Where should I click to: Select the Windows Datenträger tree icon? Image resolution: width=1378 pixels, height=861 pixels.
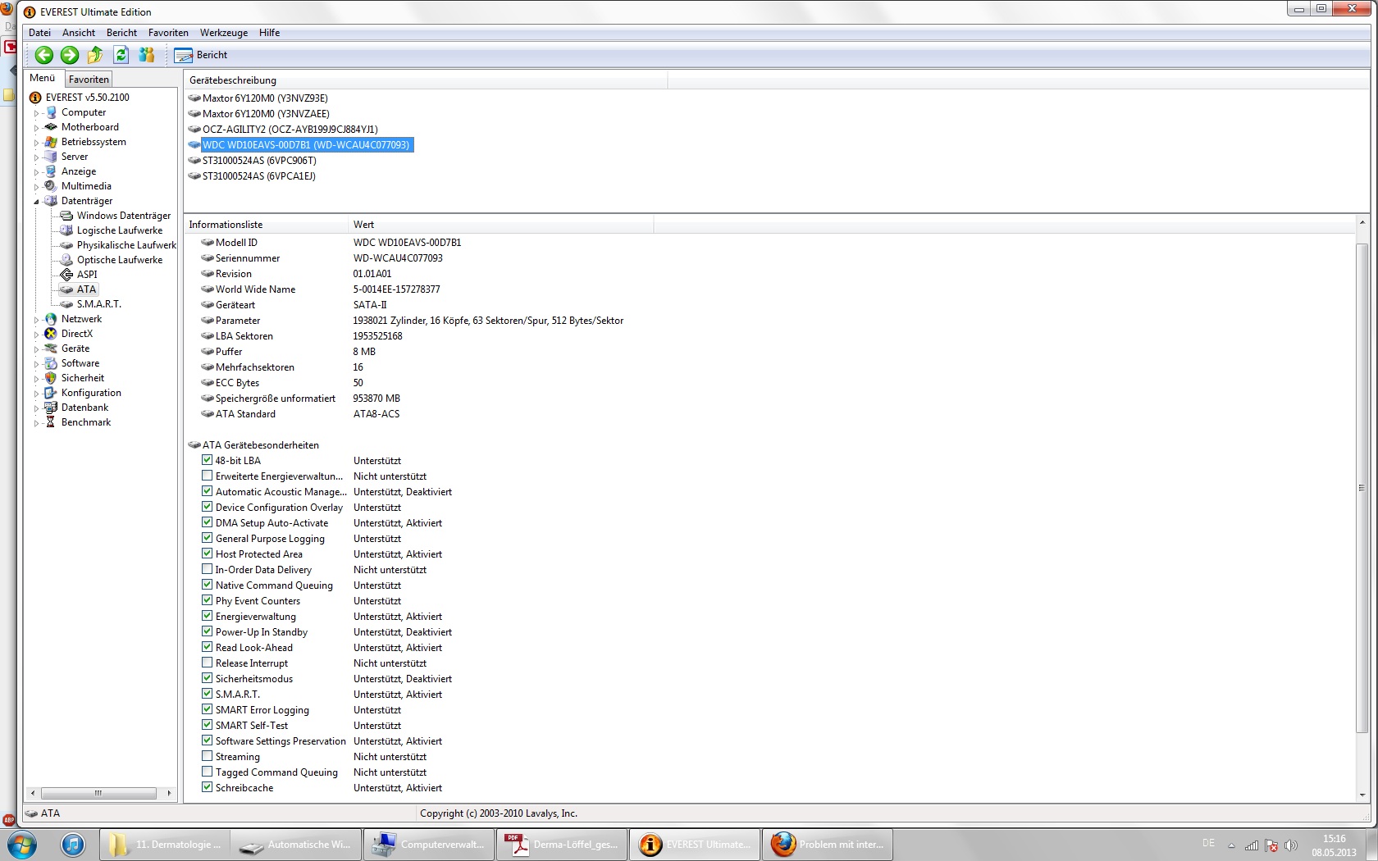66,216
